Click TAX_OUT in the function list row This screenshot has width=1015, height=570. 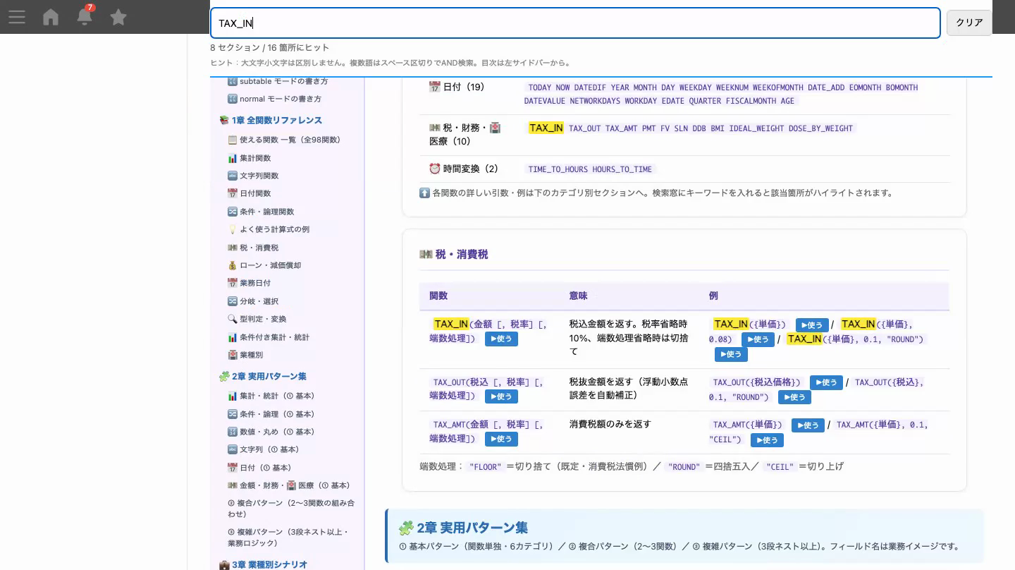585,128
